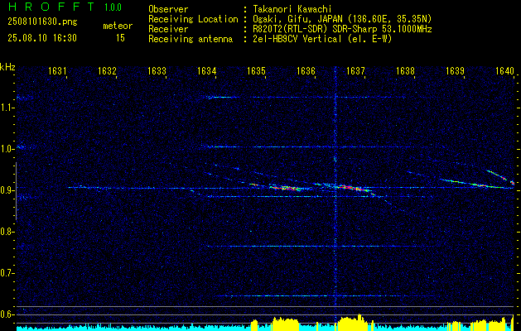Click the version number 1.0.0
The height and width of the screenshot is (331, 521).
coord(113,7)
